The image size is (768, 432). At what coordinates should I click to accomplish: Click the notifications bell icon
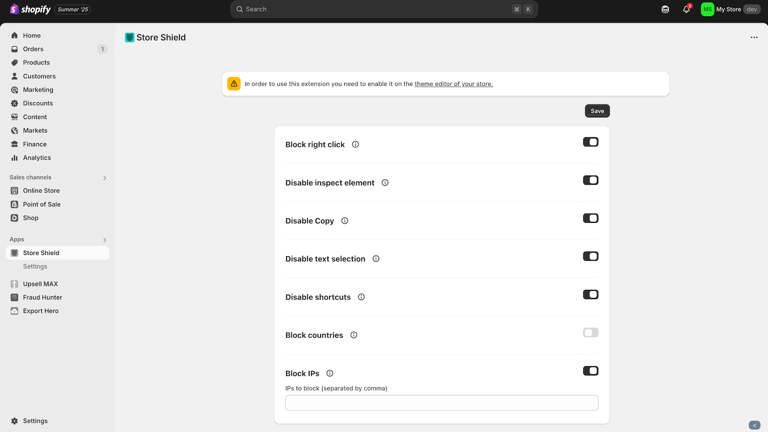click(x=686, y=10)
